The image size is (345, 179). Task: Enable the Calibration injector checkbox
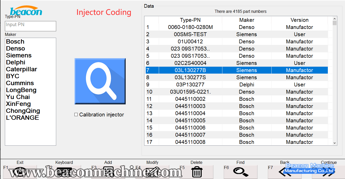76,115
